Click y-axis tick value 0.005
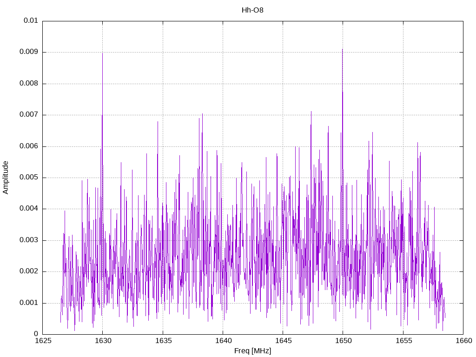 pyautogui.click(x=28, y=177)
